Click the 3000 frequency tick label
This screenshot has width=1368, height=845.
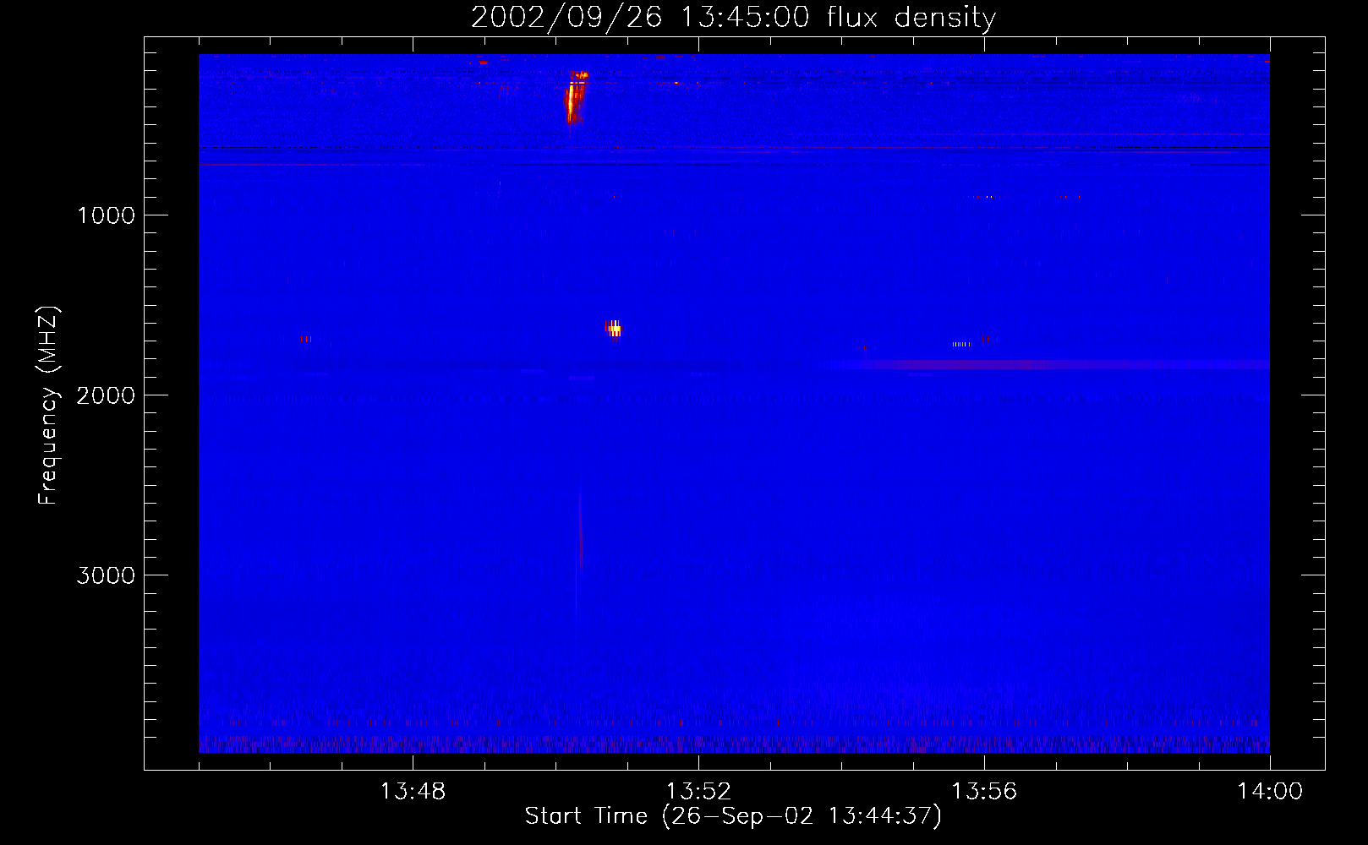coord(106,575)
